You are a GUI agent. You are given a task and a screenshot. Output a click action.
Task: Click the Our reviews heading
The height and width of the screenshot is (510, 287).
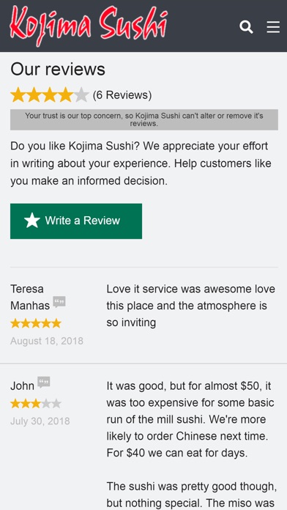point(58,70)
